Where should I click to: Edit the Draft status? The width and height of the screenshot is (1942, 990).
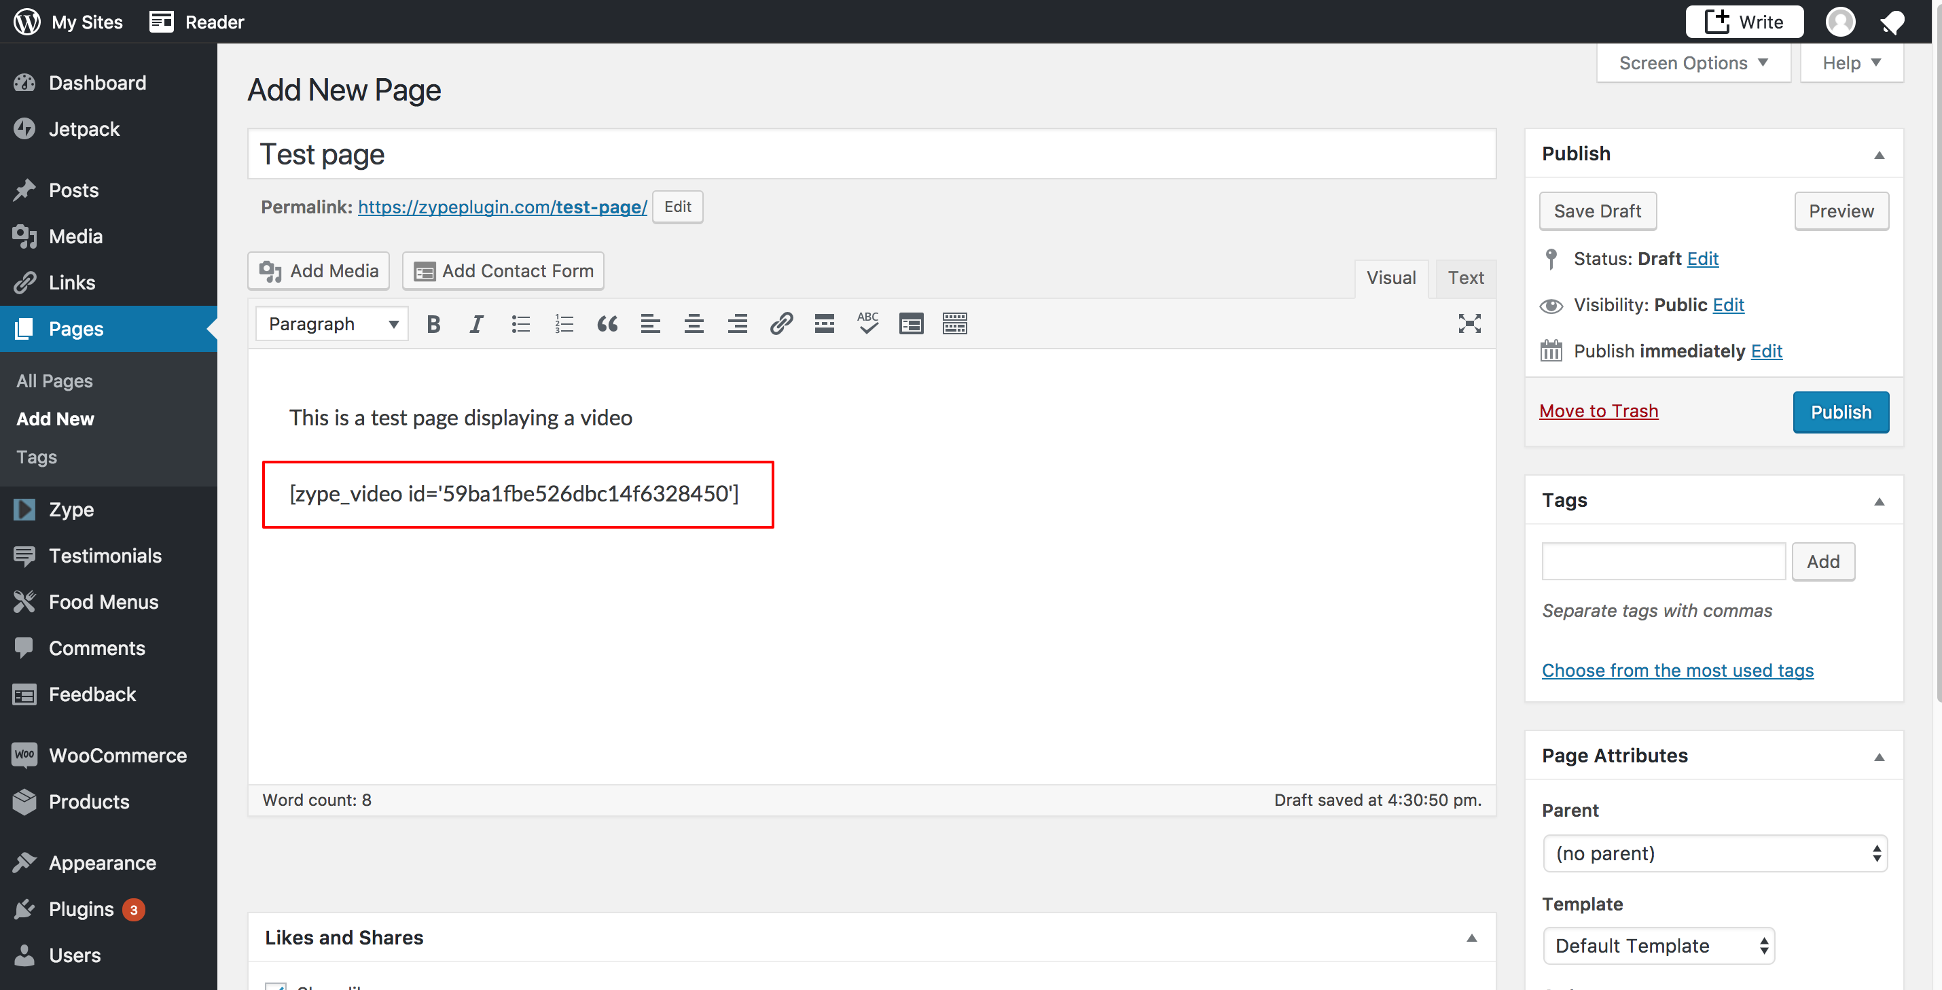pos(1702,259)
